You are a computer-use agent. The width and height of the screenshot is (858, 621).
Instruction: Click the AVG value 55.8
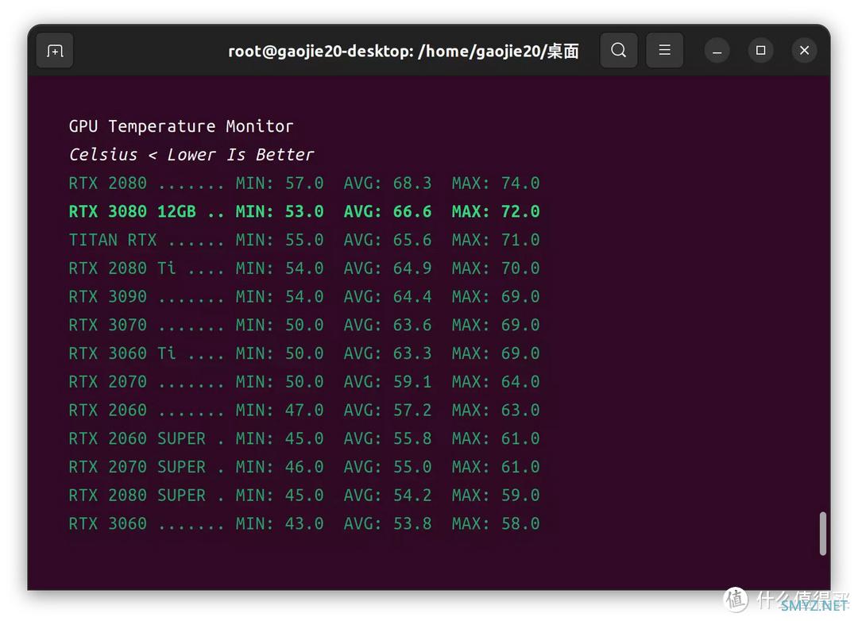[412, 439]
